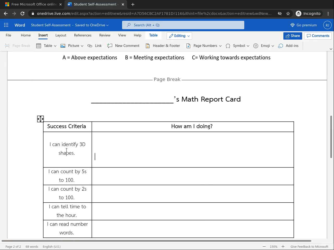The image size is (334, 250).
Task: Open the Comments pane
Action: click(318, 36)
